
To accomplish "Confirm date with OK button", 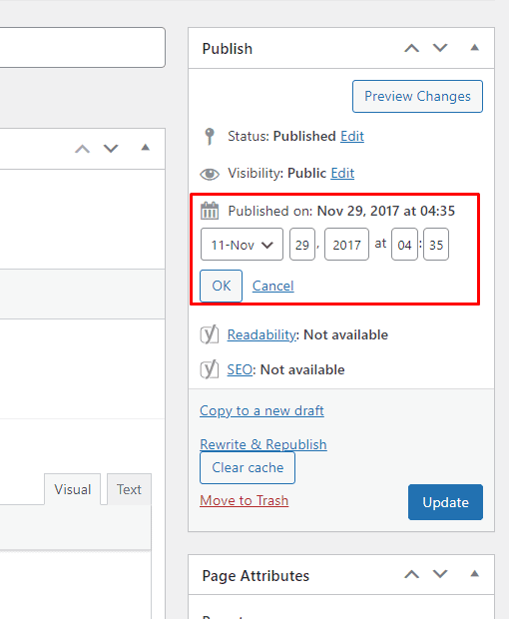I will coord(221,286).
